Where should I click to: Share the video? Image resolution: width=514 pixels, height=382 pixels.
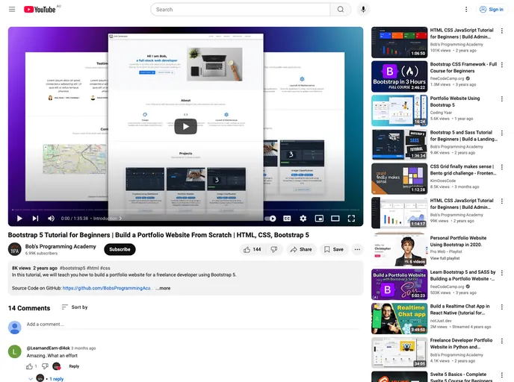301,249
